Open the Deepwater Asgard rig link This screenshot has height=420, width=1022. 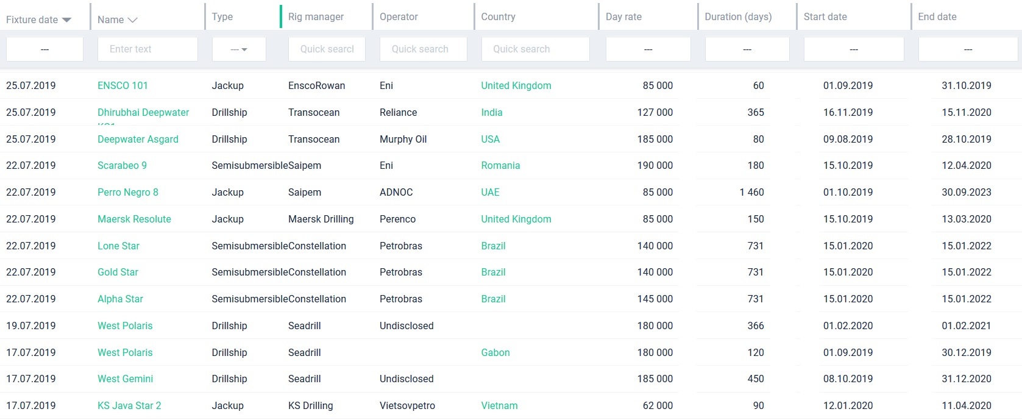coord(138,140)
